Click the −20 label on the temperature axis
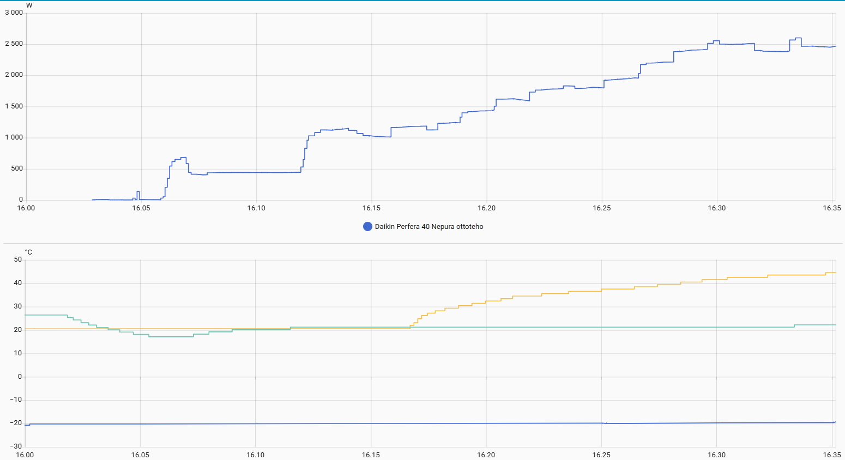The image size is (845, 460). (16, 423)
